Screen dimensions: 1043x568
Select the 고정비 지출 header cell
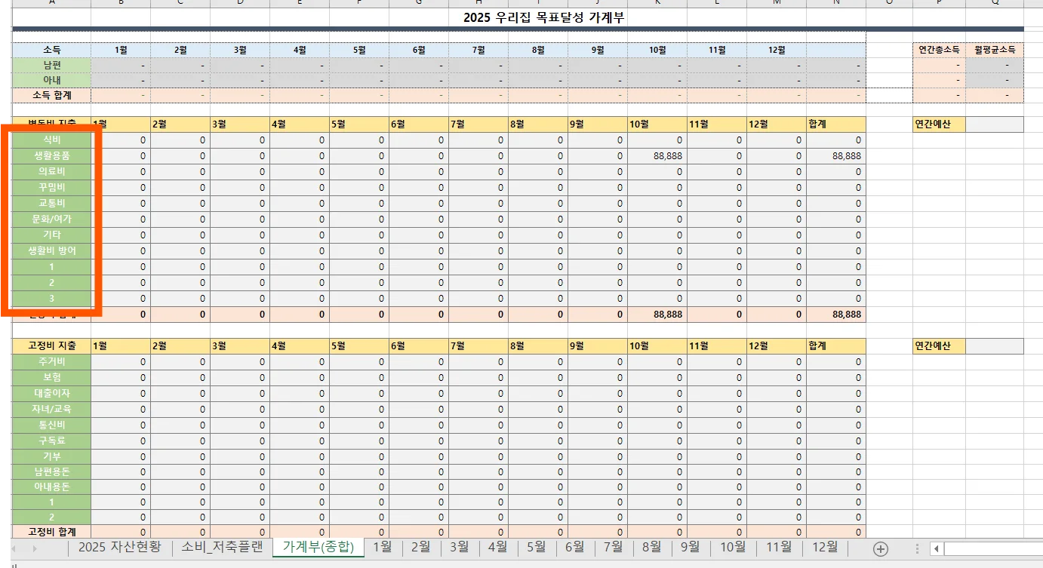coord(51,345)
